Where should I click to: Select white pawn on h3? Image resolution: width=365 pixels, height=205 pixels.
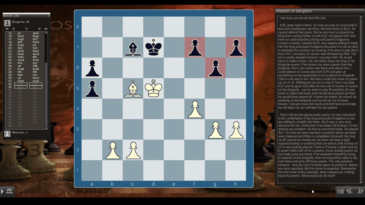236,129
